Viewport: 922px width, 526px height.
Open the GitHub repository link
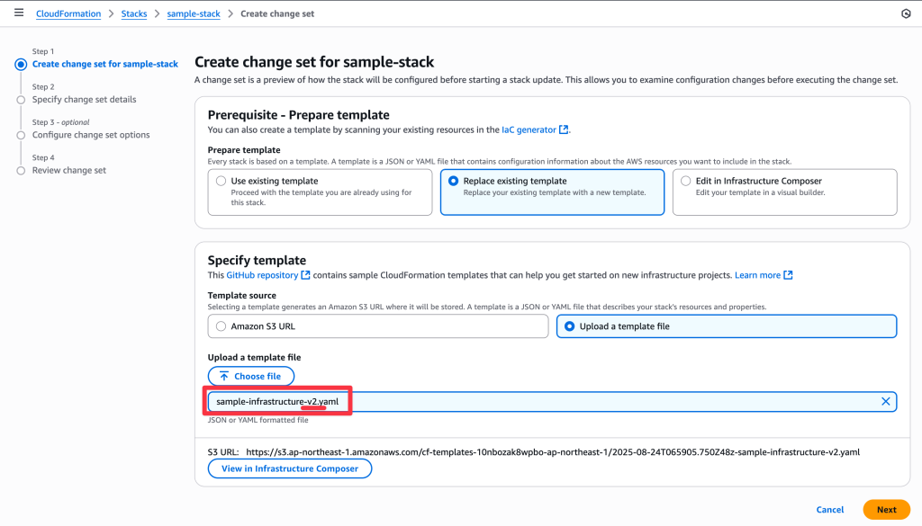click(x=267, y=275)
